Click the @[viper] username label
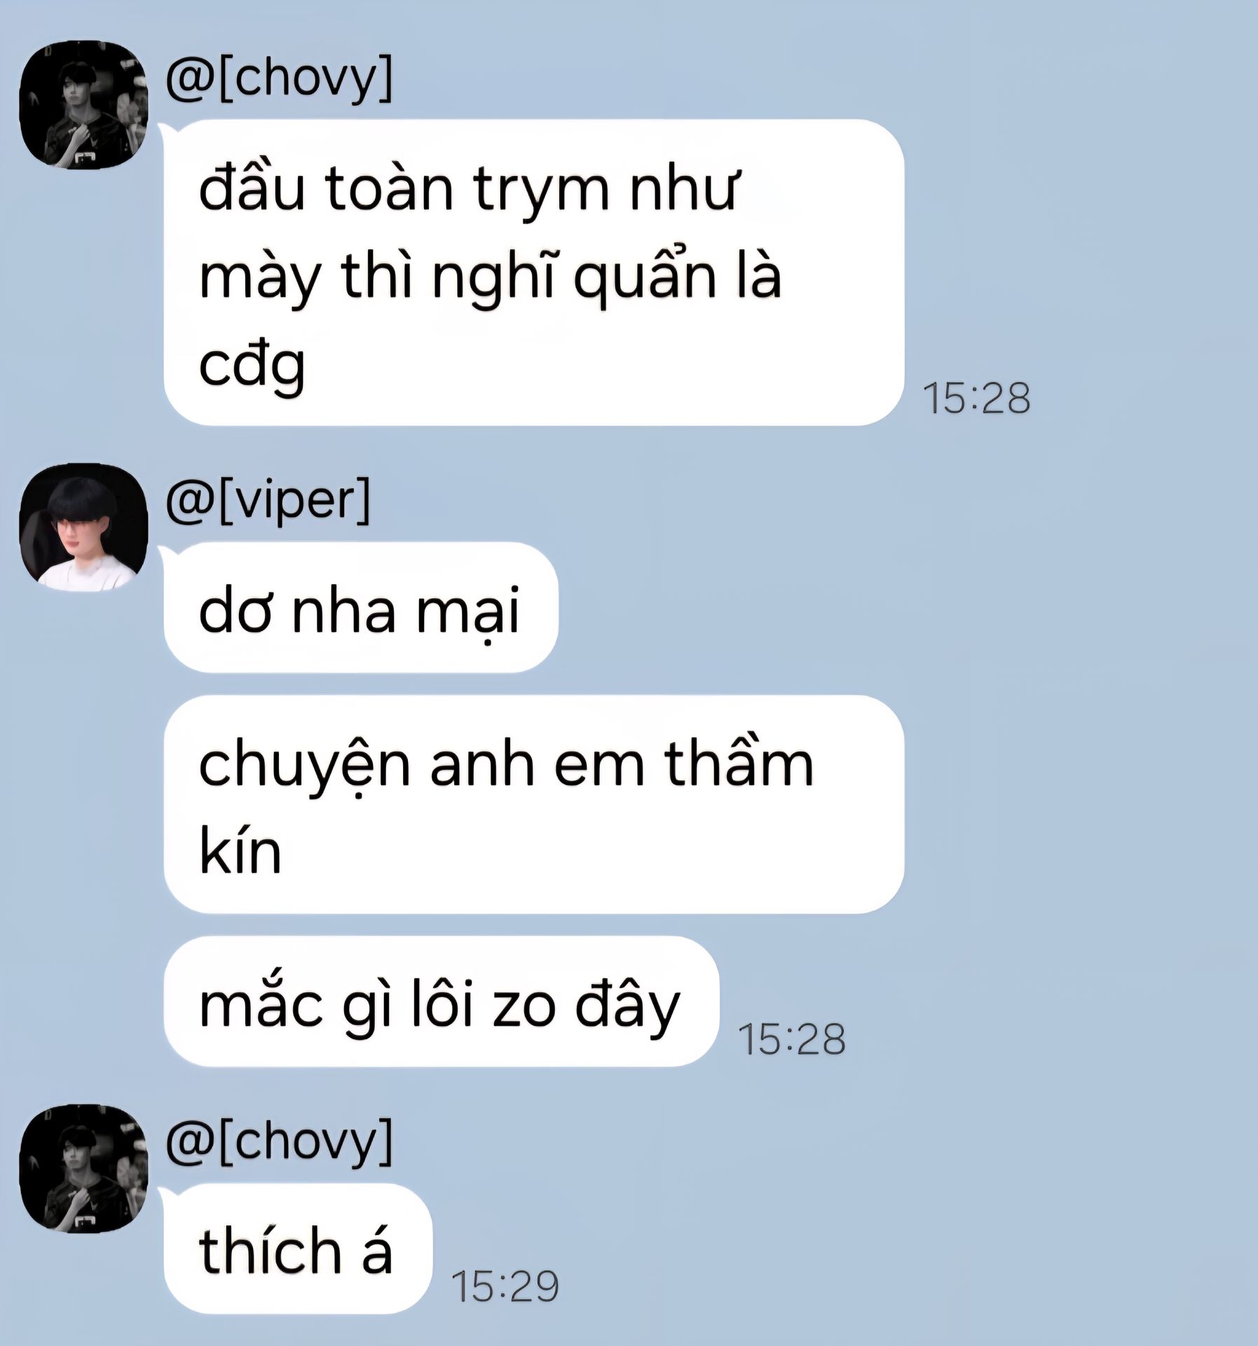This screenshot has height=1346, width=1258. (268, 501)
